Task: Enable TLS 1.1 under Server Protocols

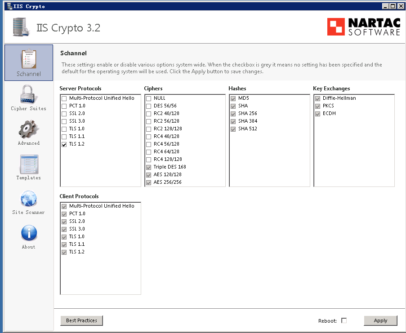Action: 64,137
